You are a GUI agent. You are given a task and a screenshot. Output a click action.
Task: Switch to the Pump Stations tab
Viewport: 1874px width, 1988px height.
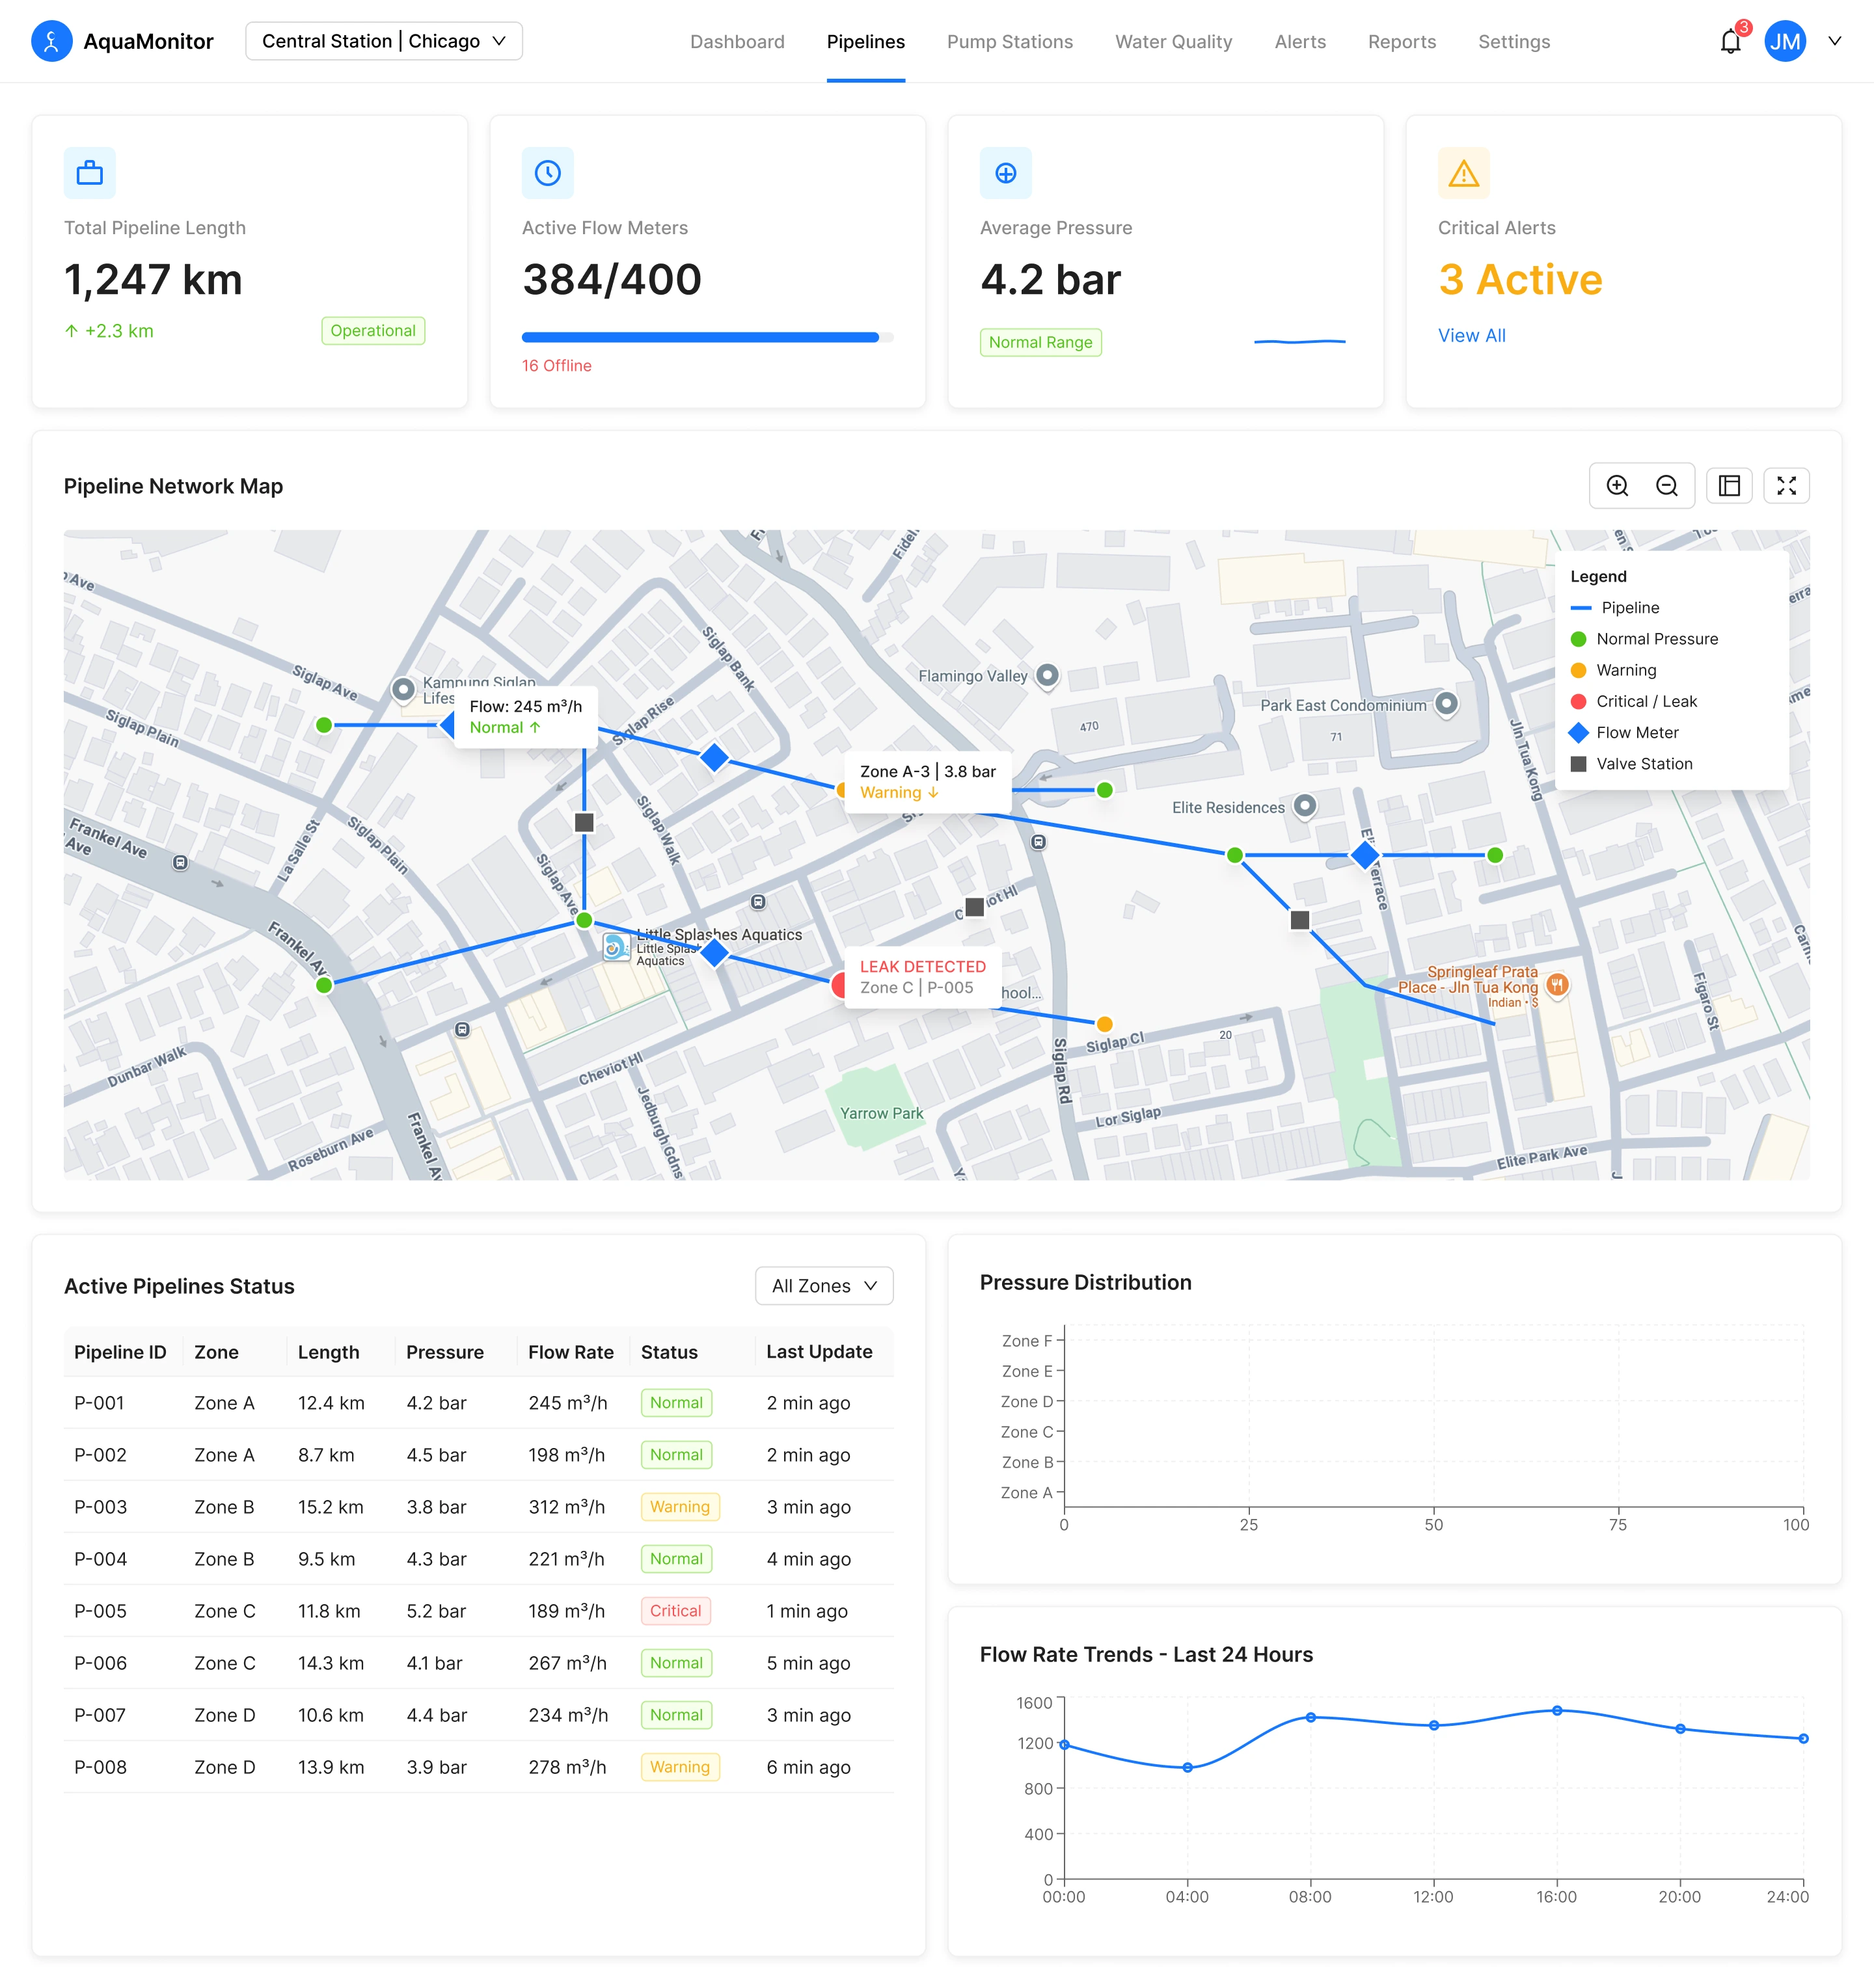1009,42
